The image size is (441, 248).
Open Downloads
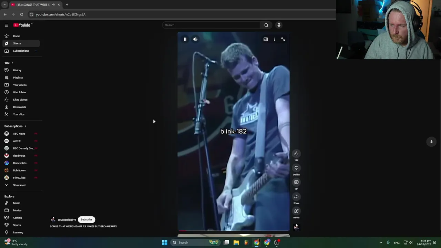21,107
